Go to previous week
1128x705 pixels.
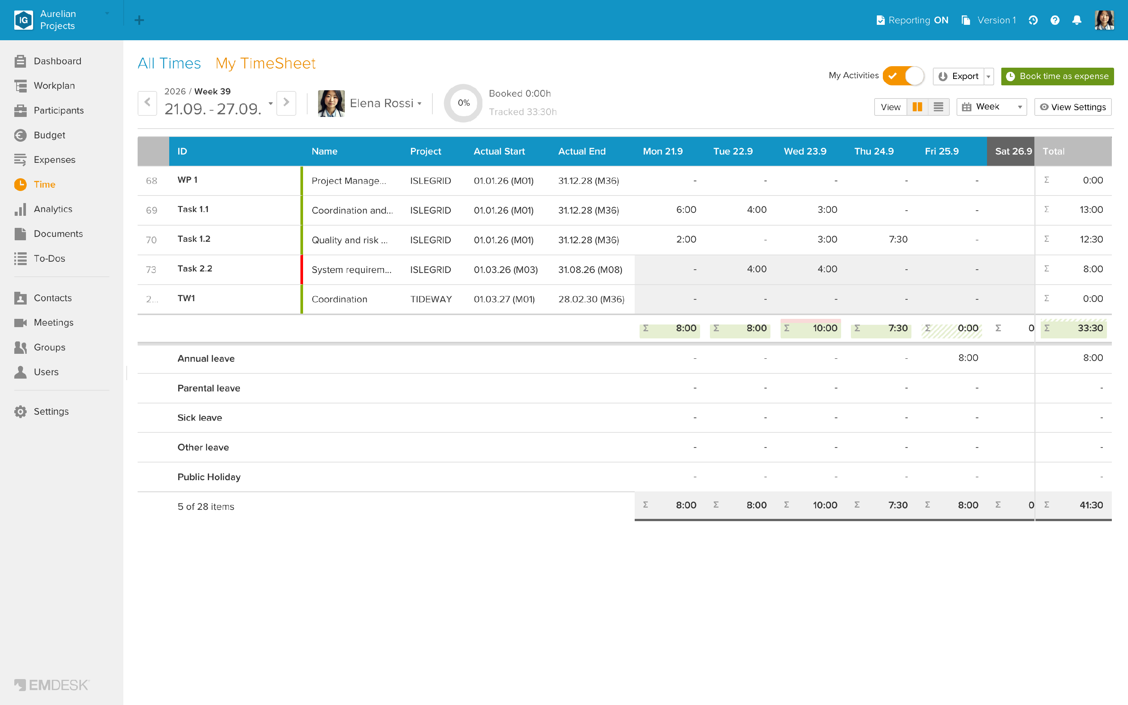tap(147, 103)
